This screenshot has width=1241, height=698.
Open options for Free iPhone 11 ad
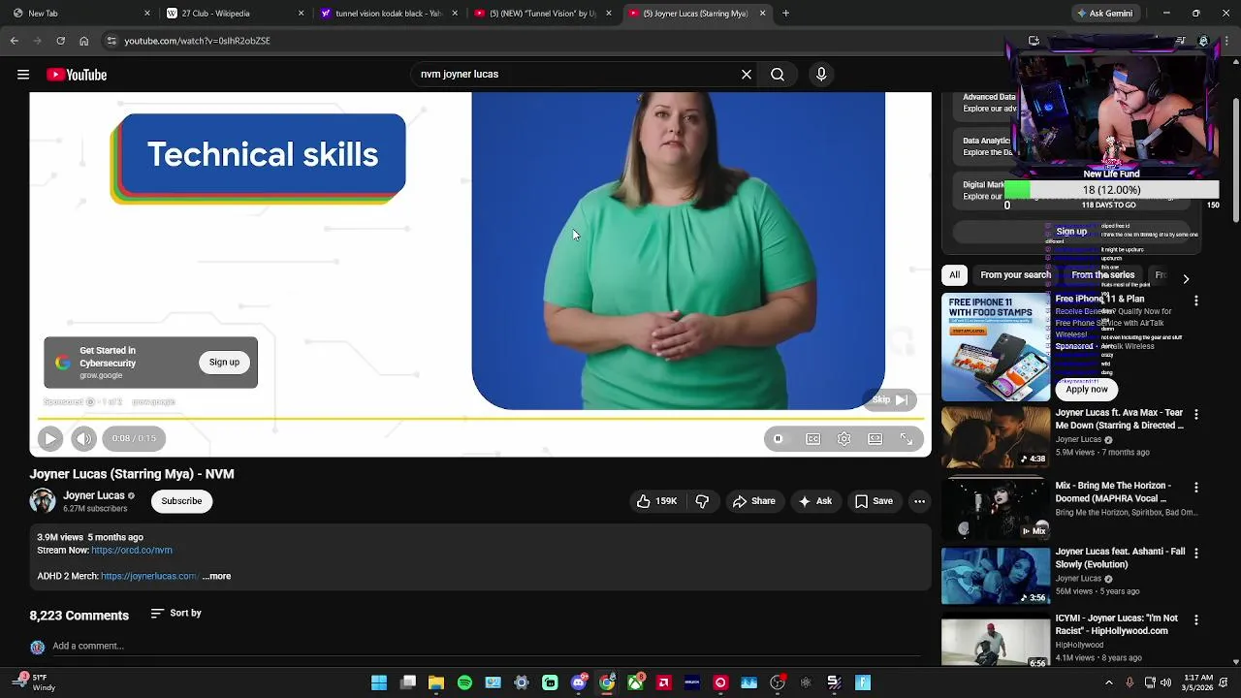click(1195, 301)
